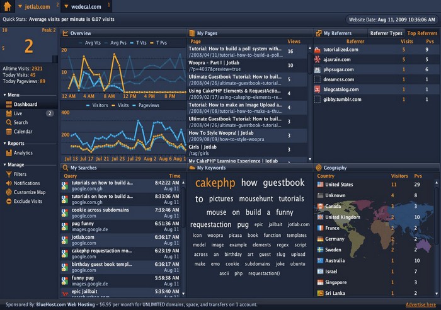Viewport: 441px width, 310px height.
Task: Click My Pages scroll down arrow
Action: click(310, 159)
